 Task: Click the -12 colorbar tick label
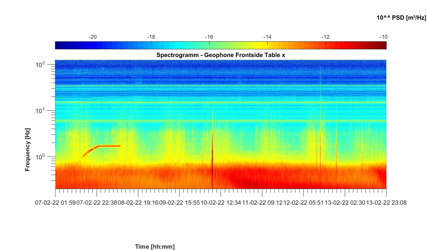[326, 37]
